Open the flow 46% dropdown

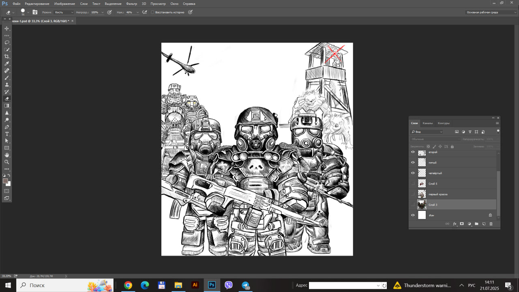[138, 12]
